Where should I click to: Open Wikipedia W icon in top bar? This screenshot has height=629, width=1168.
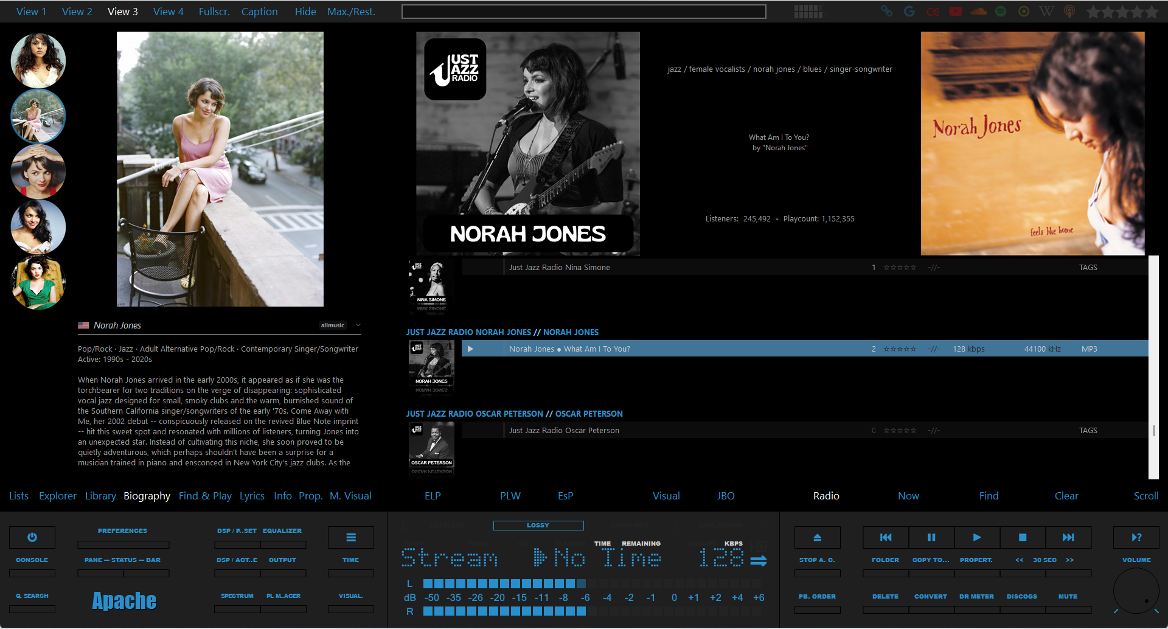pyautogui.click(x=1046, y=11)
